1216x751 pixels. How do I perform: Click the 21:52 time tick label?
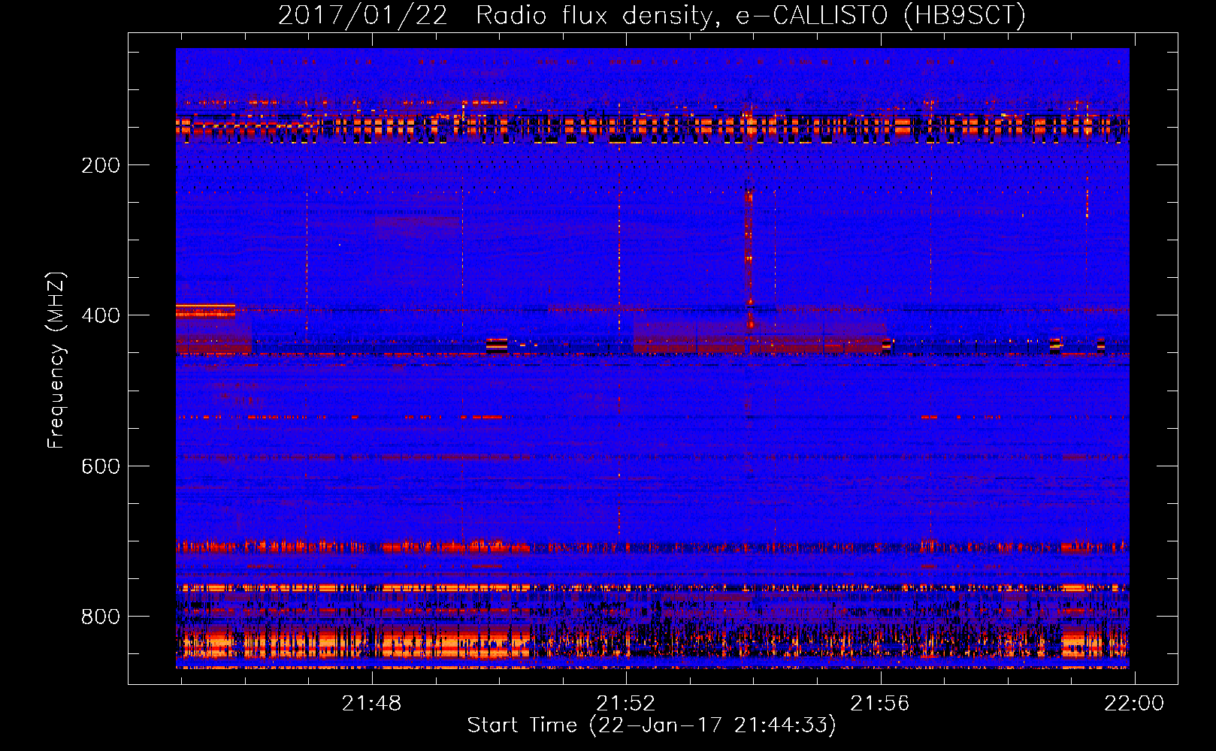click(x=626, y=704)
